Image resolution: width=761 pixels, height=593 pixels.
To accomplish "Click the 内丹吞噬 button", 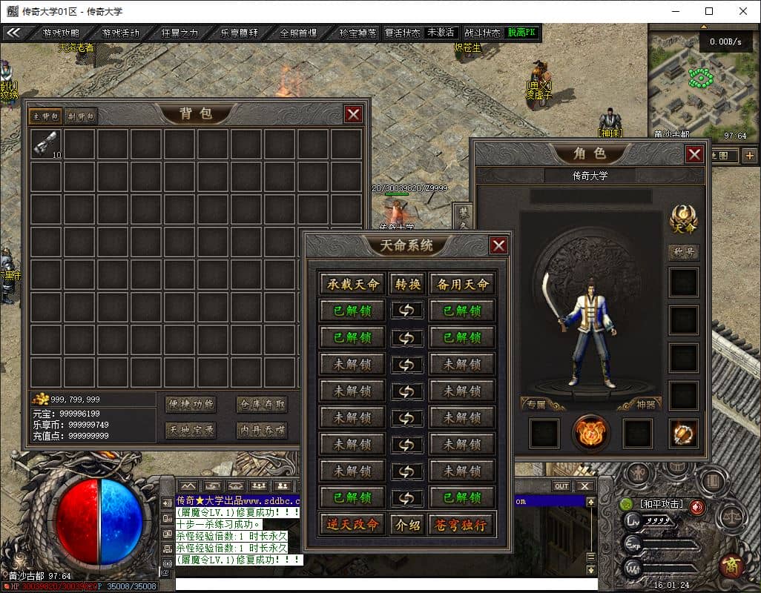I will pos(262,430).
